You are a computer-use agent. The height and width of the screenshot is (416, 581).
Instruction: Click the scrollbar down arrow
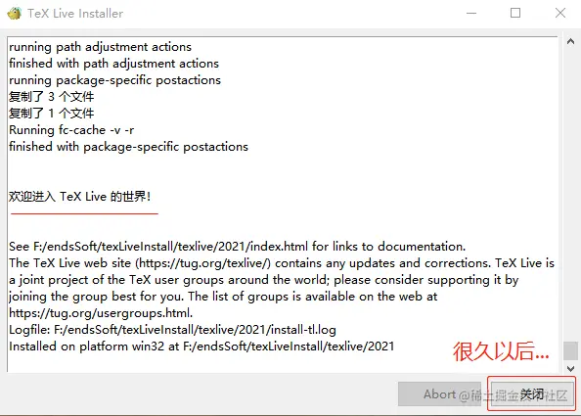pyautogui.click(x=570, y=369)
